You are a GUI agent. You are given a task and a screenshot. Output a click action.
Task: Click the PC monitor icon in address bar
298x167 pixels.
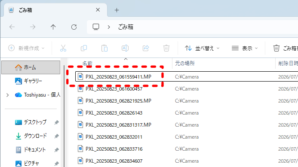[x=96, y=27]
